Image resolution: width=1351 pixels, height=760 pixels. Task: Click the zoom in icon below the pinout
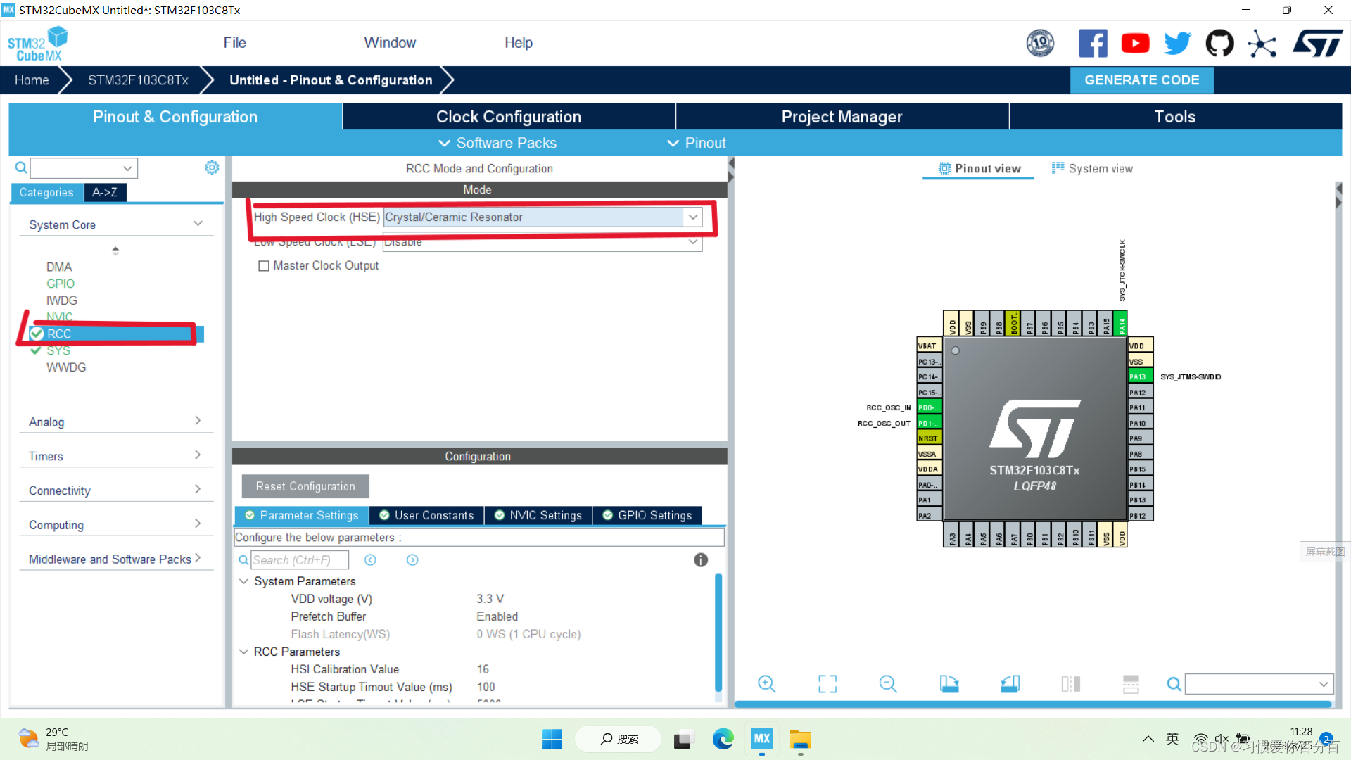766,683
